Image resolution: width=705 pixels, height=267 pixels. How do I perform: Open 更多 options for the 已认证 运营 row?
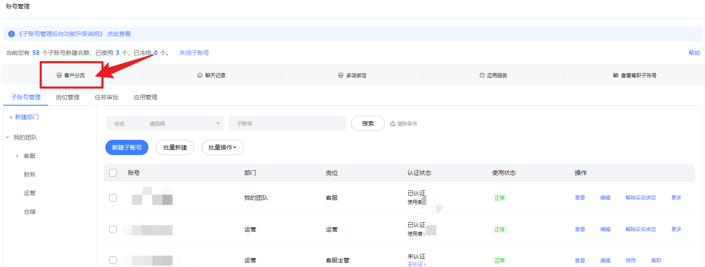coord(676,229)
